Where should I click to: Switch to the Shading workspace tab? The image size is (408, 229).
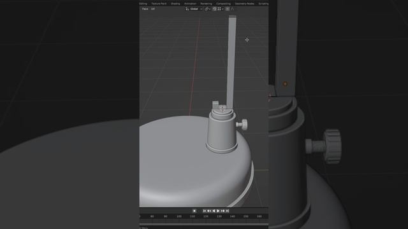[175, 4]
